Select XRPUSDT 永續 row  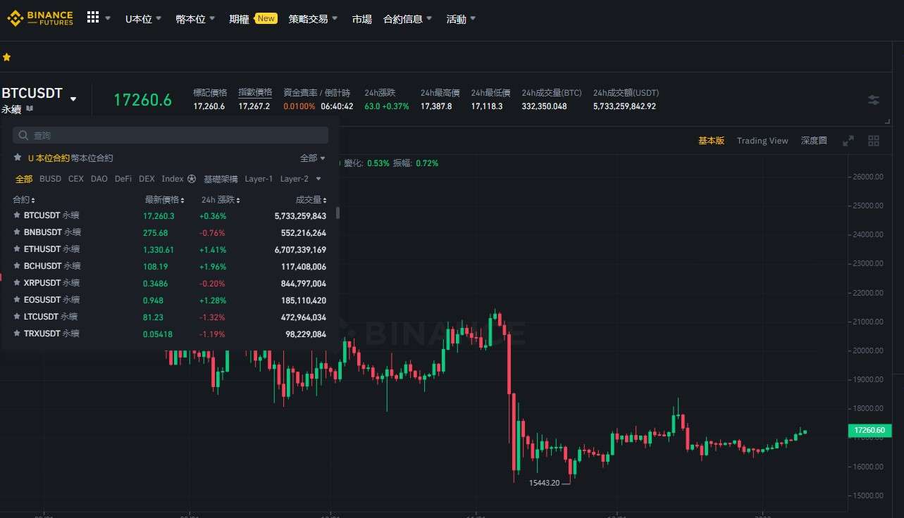170,283
